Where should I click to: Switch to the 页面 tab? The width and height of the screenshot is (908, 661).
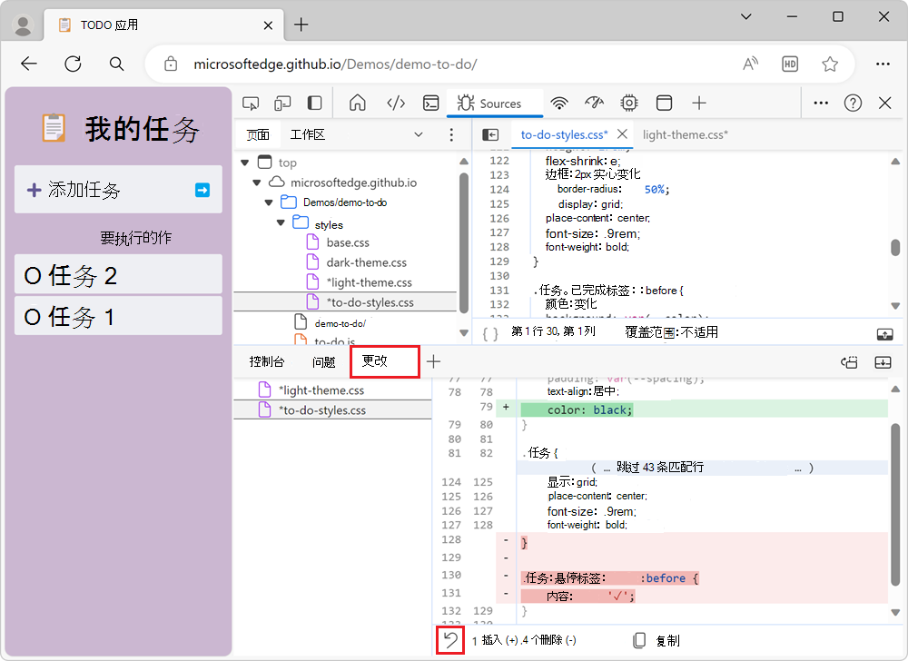tap(258, 135)
